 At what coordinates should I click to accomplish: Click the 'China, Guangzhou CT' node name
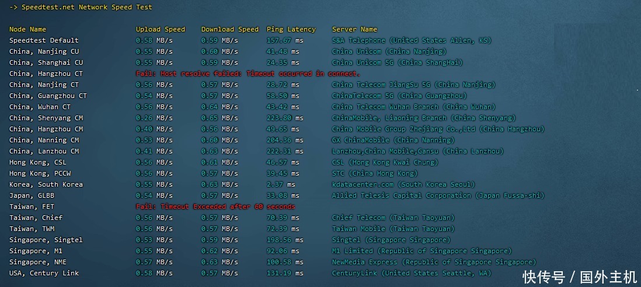(48, 96)
